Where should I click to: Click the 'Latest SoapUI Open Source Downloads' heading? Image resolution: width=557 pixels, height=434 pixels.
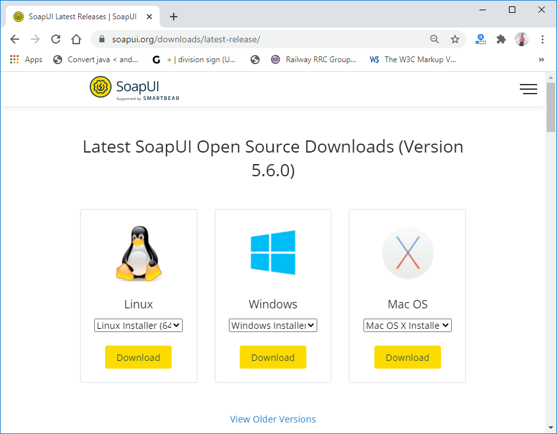coord(273,158)
